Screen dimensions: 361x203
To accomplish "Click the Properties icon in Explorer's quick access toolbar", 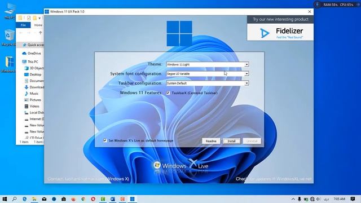I will coord(29,18).
